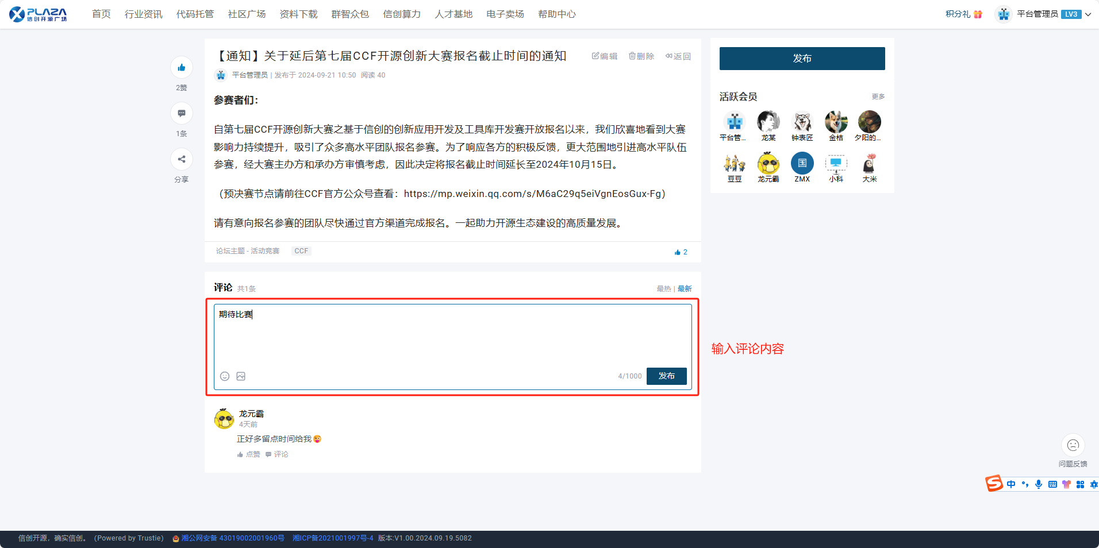Click the comment bubble icon in left sidebar
This screenshot has width=1099, height=548.
pyautogui.click(x=182, y=114)
